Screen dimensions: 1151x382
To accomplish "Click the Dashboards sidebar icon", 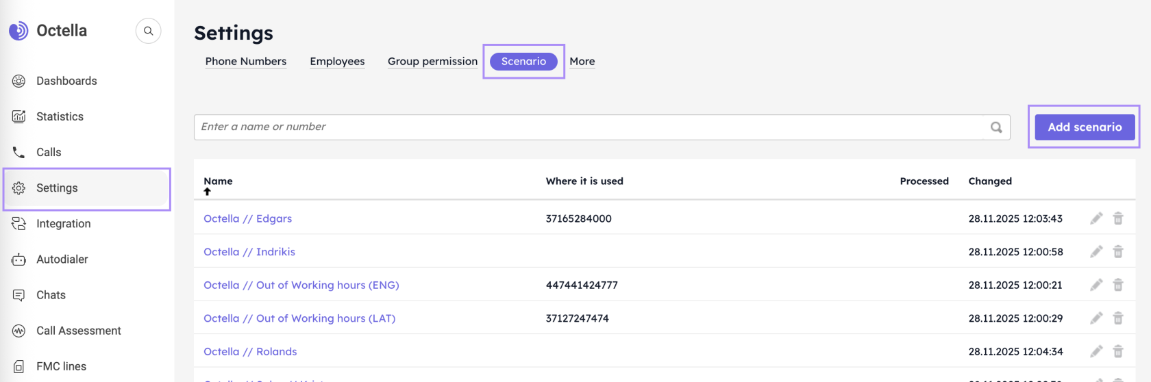I will 19,81.
